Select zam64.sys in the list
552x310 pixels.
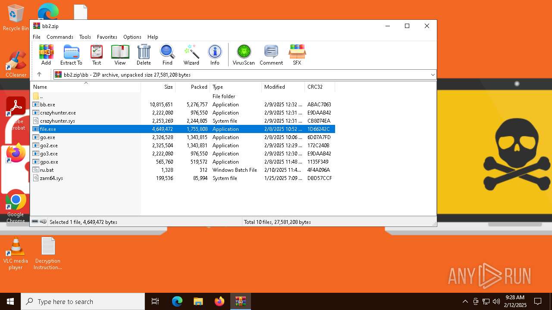tap(183, 178)
